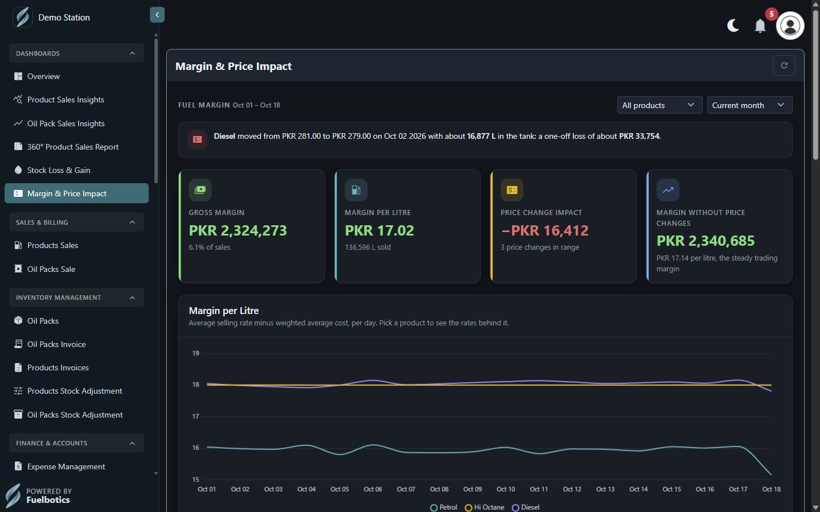Viewport: 820px width, 512px height.
Task: Open Products Stock Adjustment link
Action: [76, 391]
